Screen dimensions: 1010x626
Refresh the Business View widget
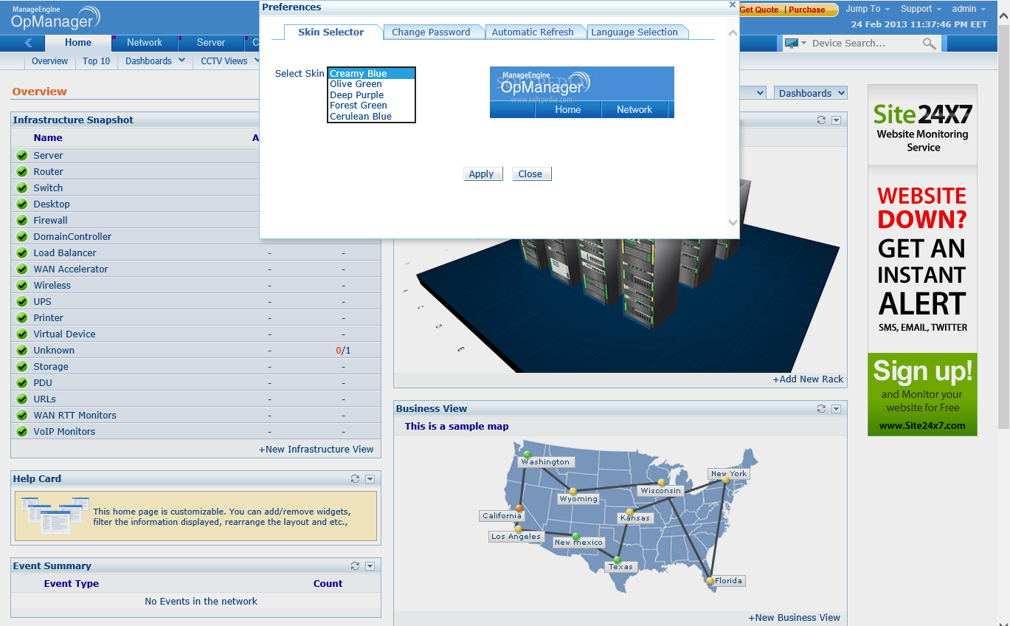click(x=821, y=408)
